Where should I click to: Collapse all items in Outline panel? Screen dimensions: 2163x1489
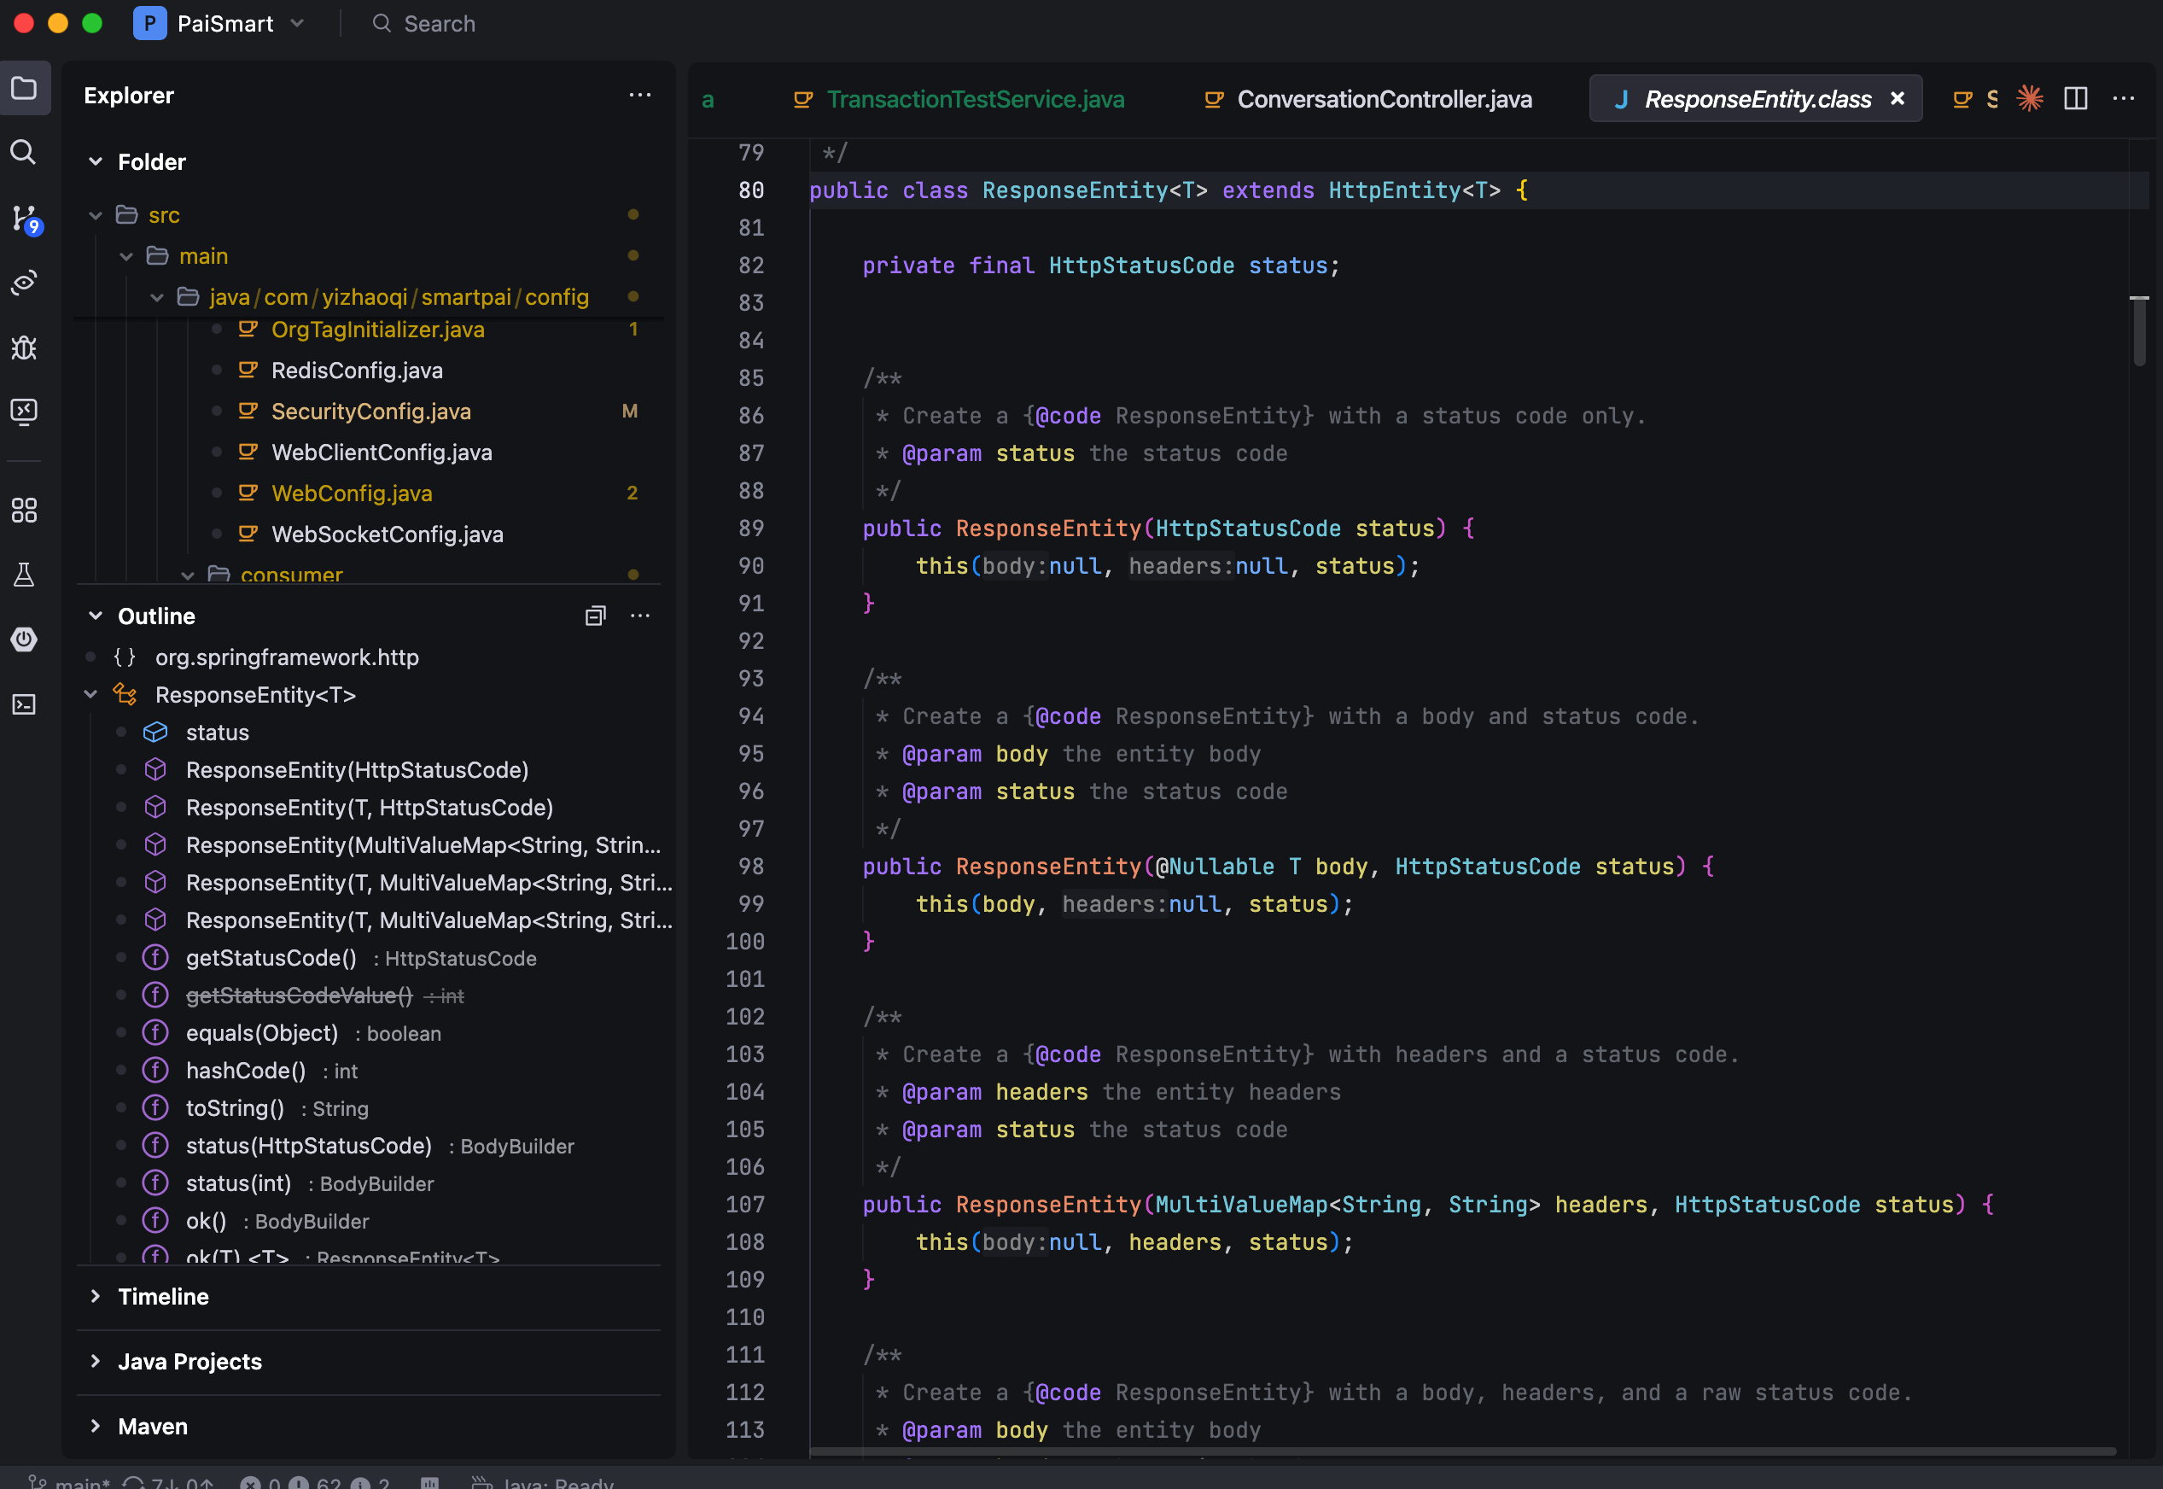(595, 616)
